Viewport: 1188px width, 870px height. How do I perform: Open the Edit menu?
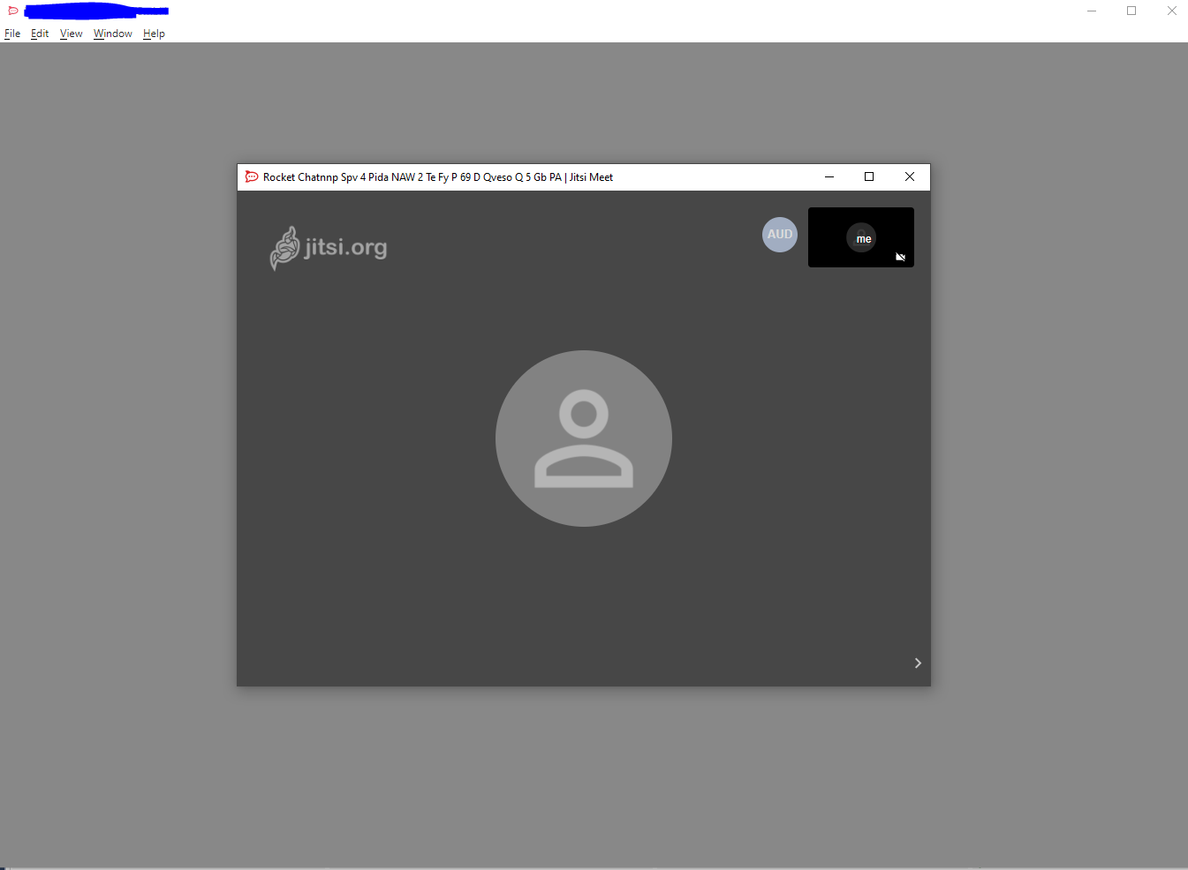point(40,34)
